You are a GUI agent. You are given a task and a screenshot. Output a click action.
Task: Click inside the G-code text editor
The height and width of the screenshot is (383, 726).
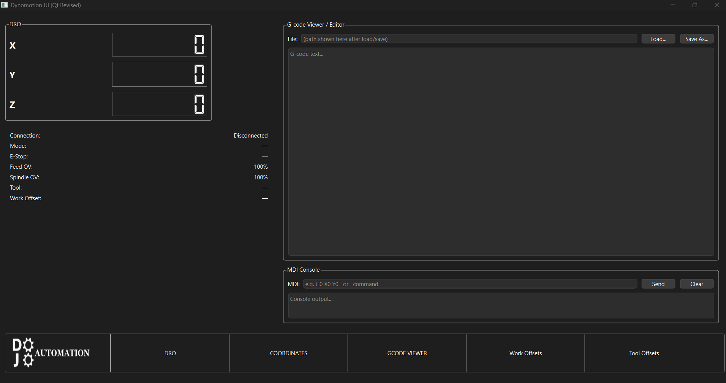(501, 152)
